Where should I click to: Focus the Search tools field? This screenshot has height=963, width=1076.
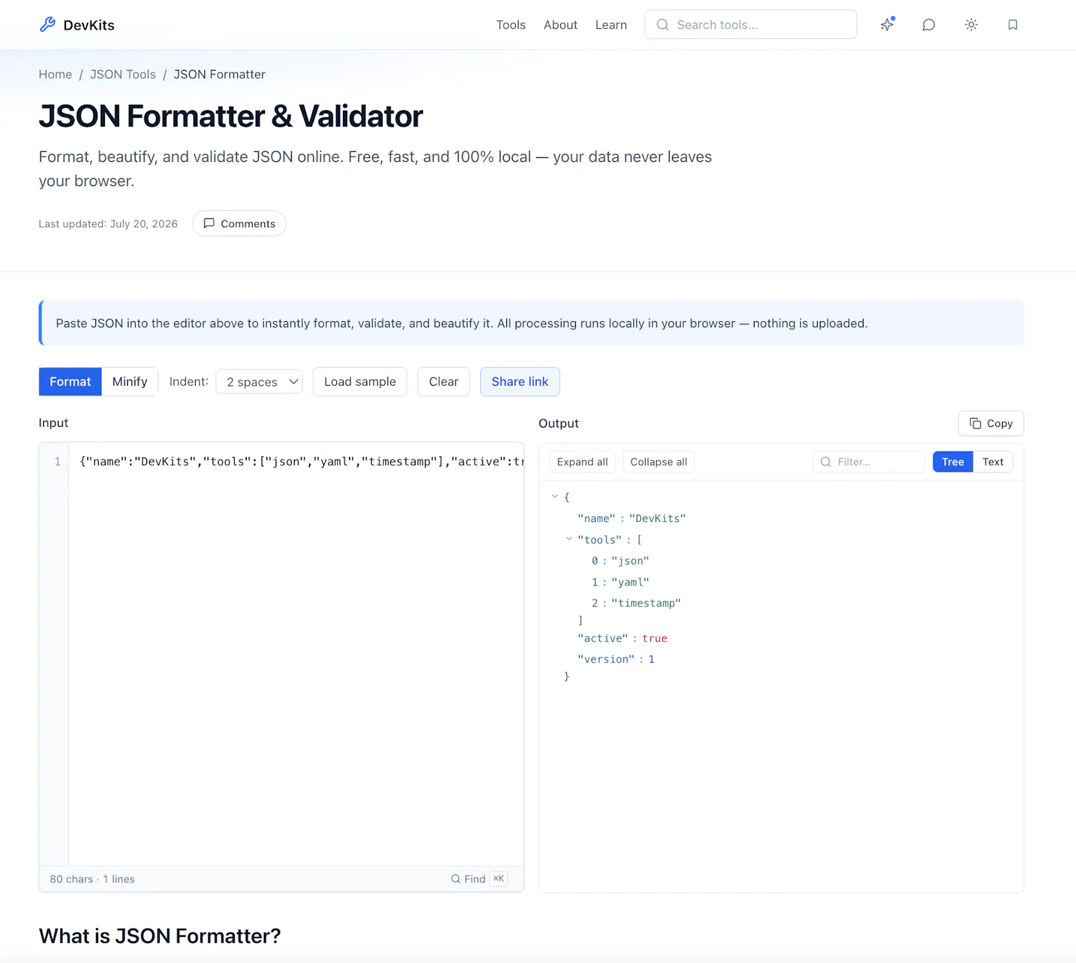click(x=751, y=25)
